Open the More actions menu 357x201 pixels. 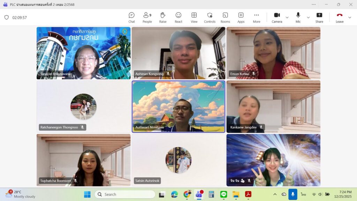pos(257,17)
